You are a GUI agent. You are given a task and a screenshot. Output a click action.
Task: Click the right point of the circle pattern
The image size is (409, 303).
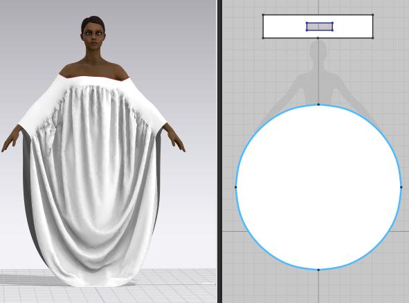click(x=401, y=187)
